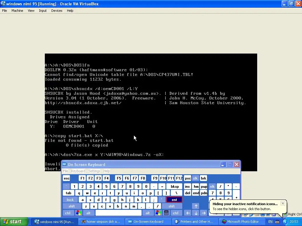Click the space bar key
302x226 pixels.
coord(119,213)
